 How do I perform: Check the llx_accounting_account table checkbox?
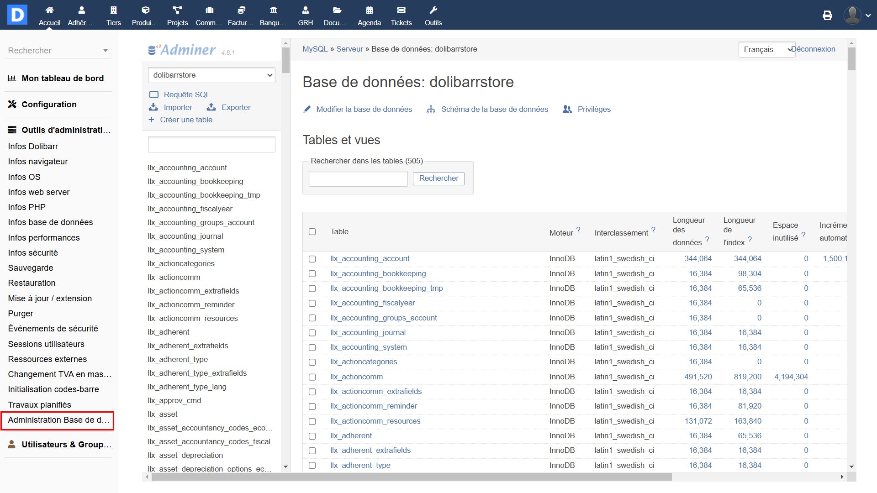pyautogui.click(x=312, y=259)
